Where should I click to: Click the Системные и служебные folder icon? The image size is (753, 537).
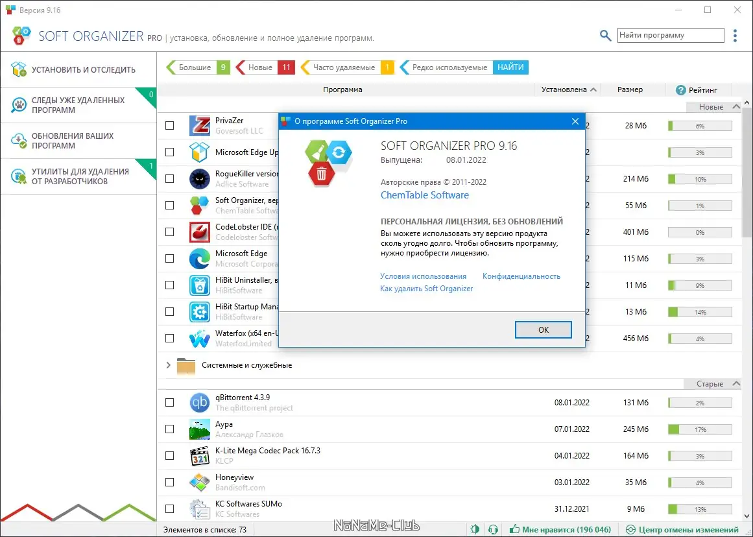[186, 366]
